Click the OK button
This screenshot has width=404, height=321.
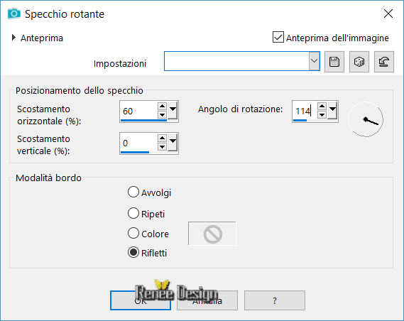click(141, 300)
